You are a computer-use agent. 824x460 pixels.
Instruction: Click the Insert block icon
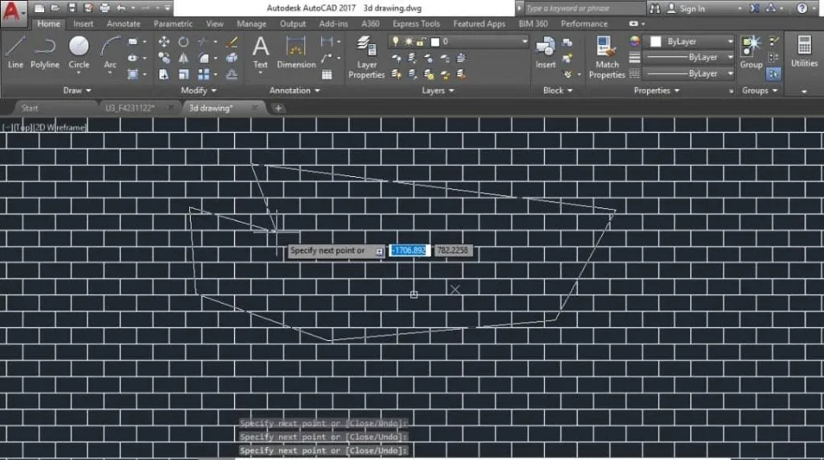click(546, 52)
